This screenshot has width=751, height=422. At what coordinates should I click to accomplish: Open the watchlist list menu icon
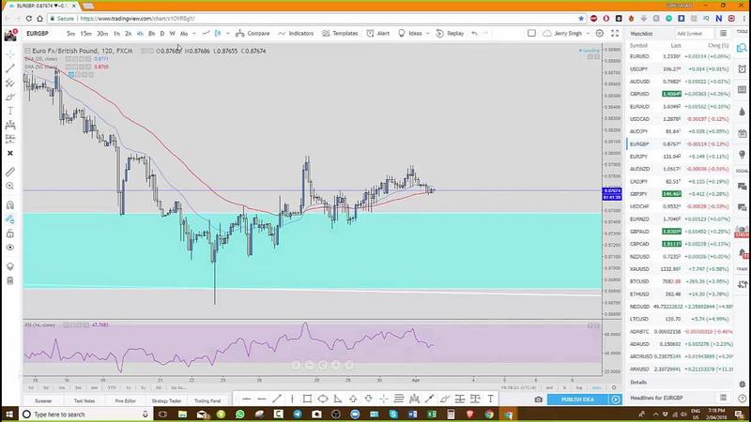pyautogui.click(x=723, y=33)
